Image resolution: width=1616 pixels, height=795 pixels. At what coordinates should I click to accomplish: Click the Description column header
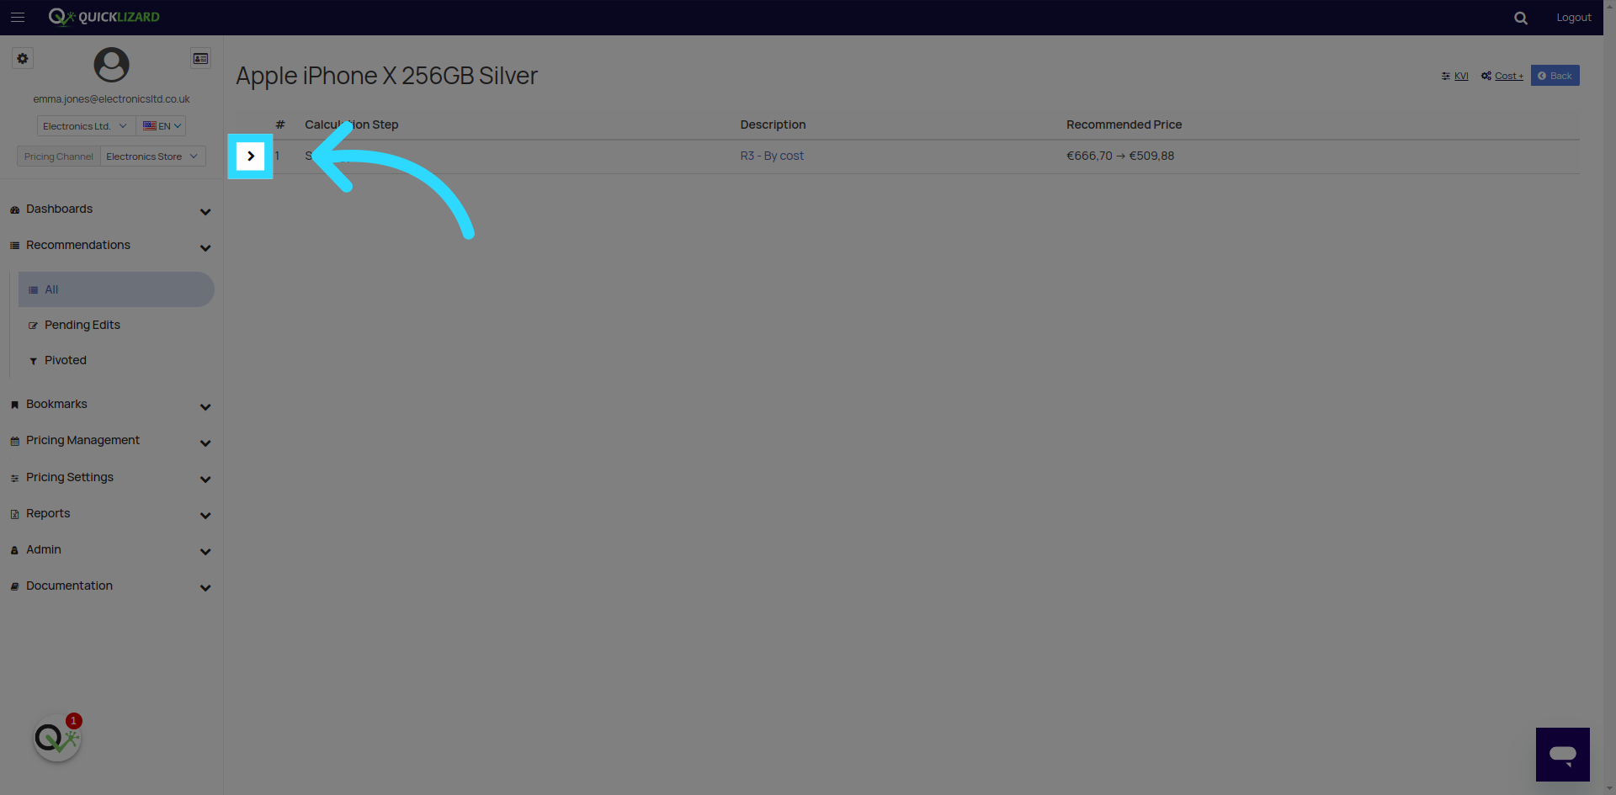773,125
